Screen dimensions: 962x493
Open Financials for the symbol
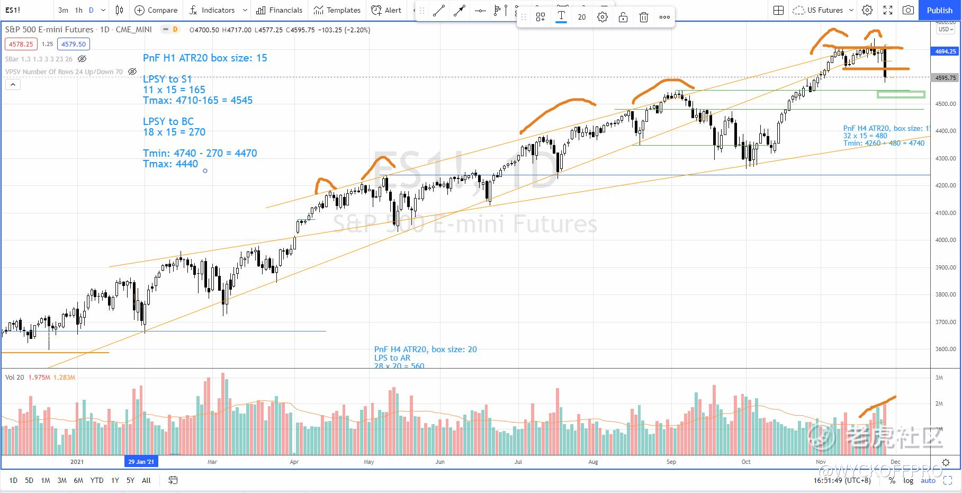[x=280, y=10]
